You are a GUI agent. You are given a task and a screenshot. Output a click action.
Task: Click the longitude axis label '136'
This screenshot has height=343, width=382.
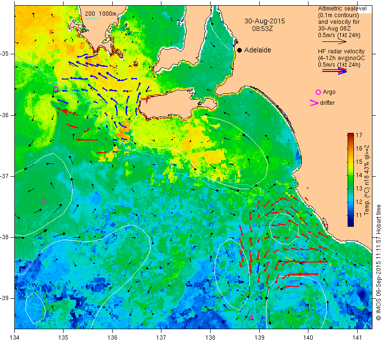point(112,337)
